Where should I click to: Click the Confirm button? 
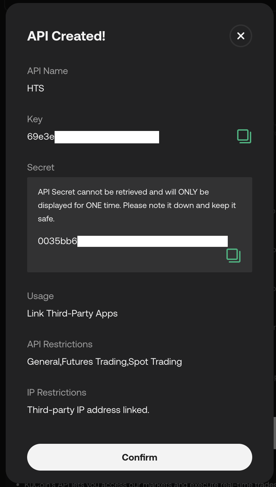pos(139,457)
